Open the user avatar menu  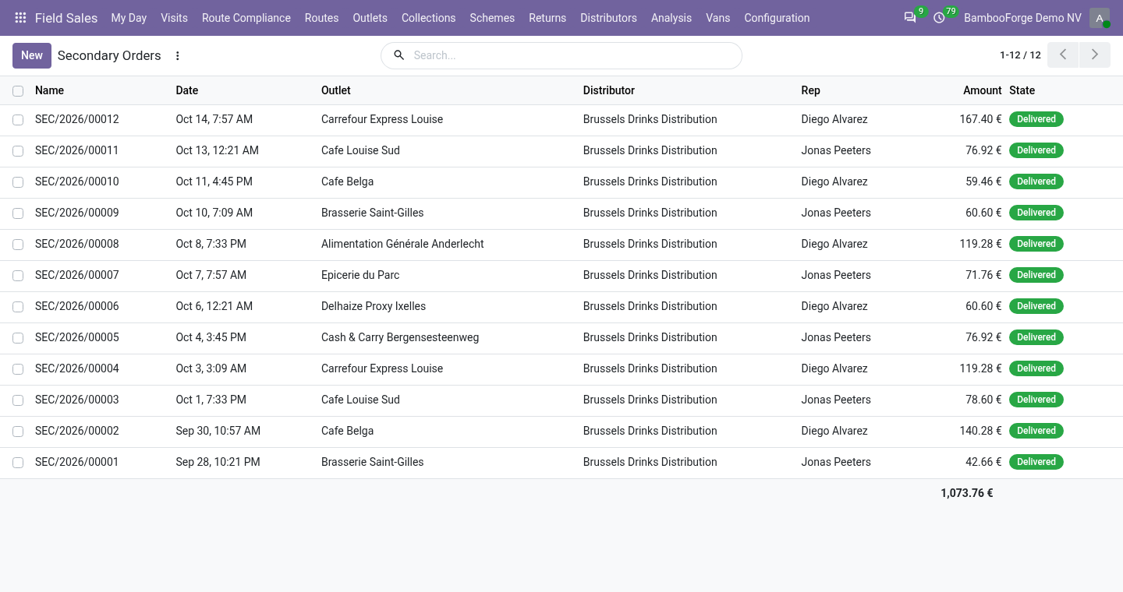(1100, 18)
